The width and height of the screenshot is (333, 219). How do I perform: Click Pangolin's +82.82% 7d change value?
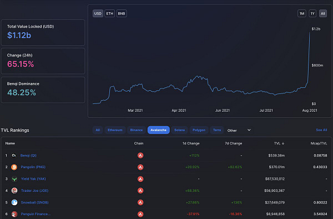tap(235, 167)
